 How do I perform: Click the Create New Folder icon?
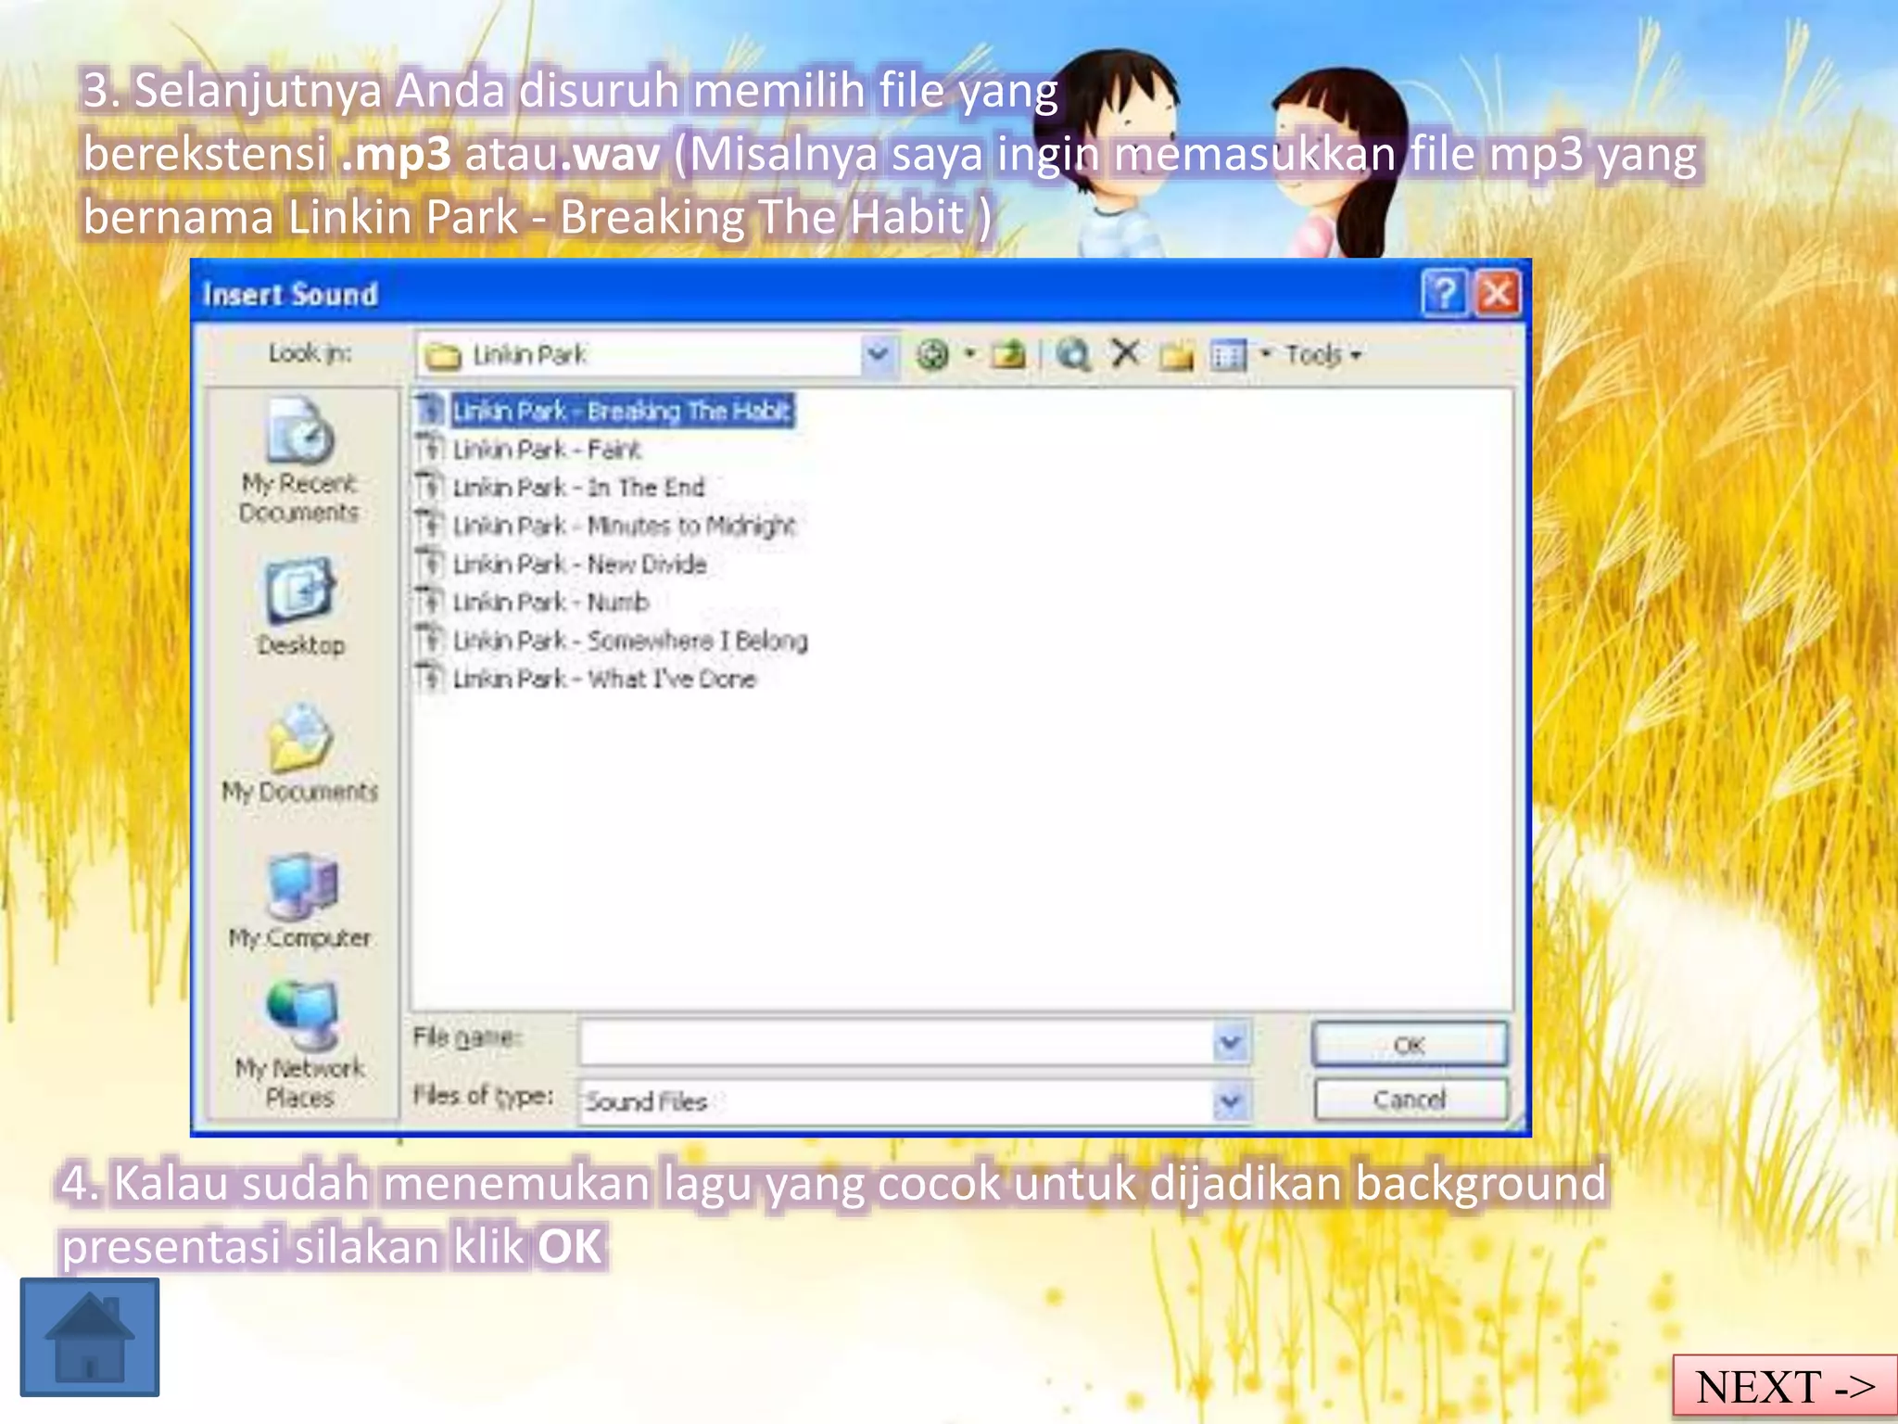pos(1176,355)
